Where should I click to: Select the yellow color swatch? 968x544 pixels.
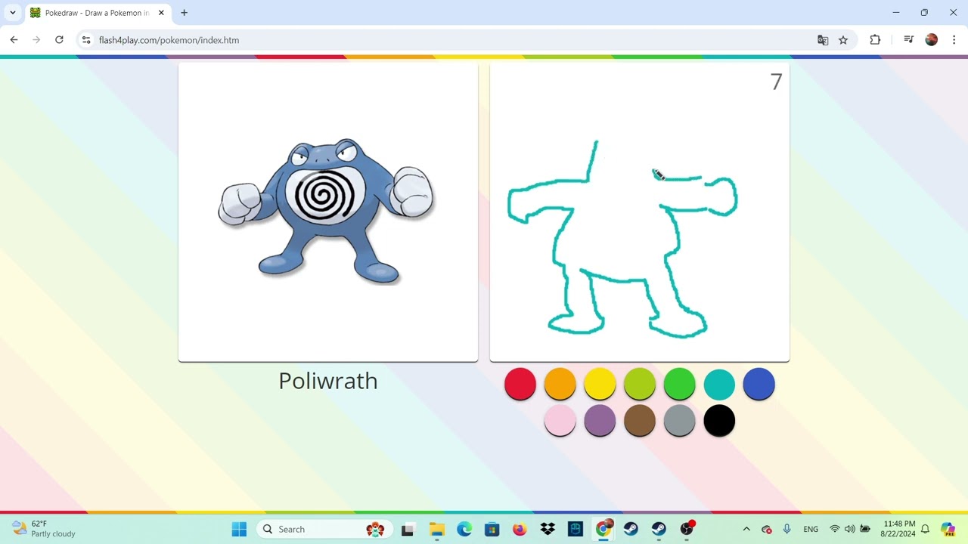[600, 384]
